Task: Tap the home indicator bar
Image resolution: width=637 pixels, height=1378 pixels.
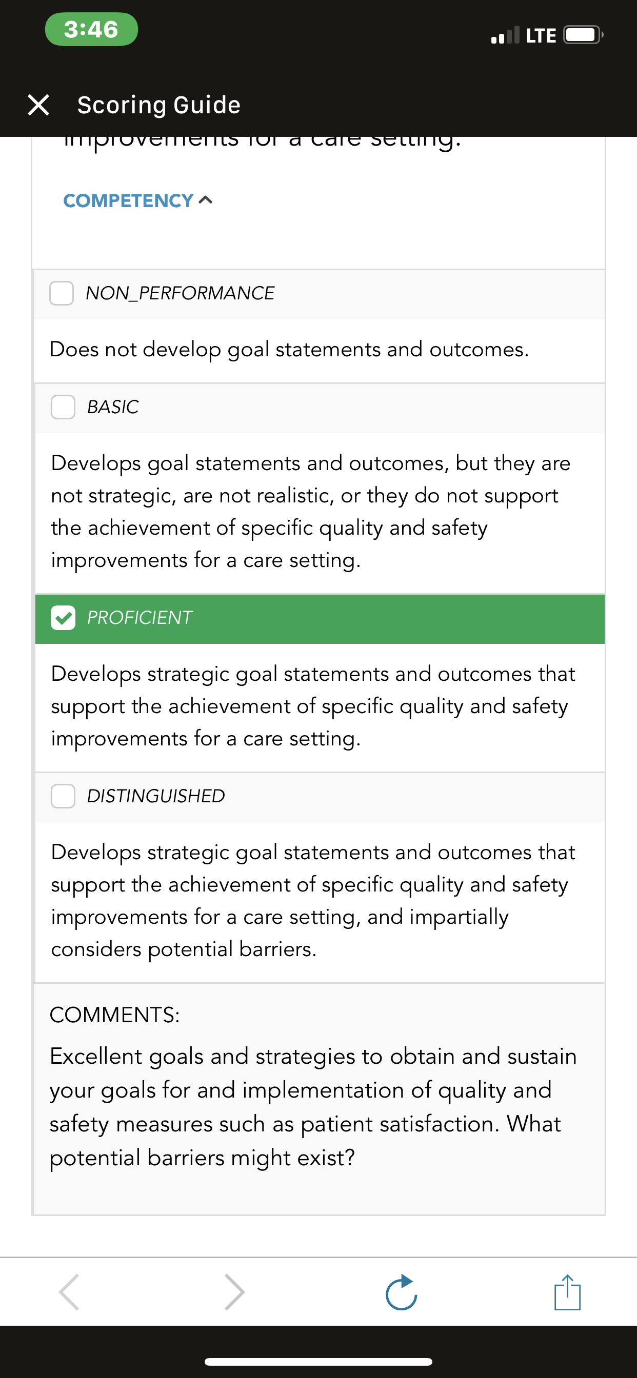Action: (318, 1362)
